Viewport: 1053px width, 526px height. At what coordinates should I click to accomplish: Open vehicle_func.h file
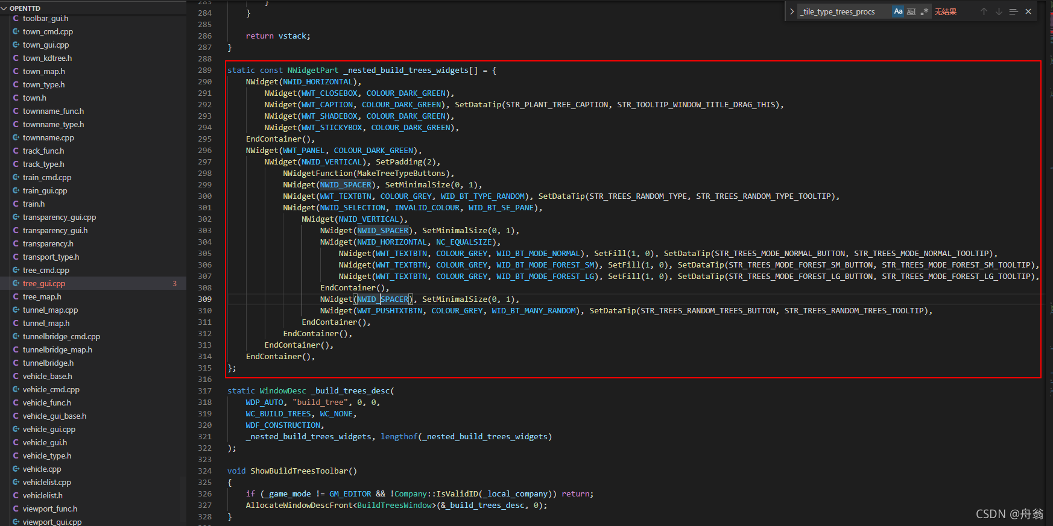point(93,402)
